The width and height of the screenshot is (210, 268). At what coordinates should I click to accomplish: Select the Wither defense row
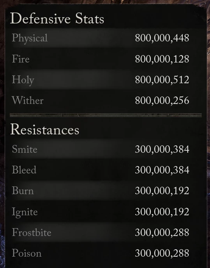click(x=106, y=100)
